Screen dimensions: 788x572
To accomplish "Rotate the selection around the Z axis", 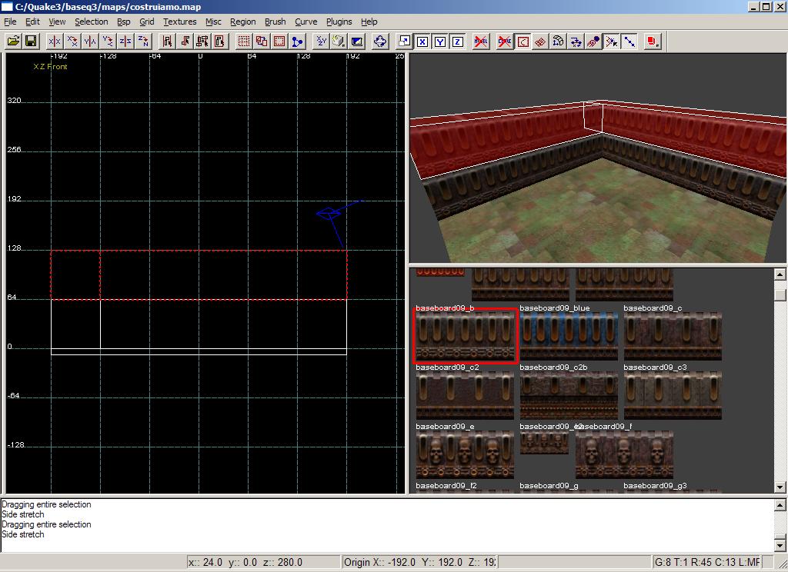I will (x=143, y=42).
